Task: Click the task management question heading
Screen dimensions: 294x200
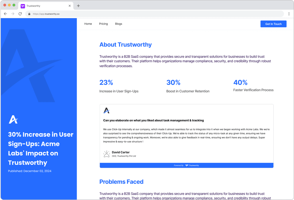Action: 153,120
